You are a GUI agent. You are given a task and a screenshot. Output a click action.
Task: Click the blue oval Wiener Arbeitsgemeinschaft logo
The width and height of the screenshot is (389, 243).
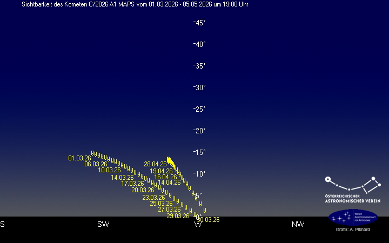[353, 217]
